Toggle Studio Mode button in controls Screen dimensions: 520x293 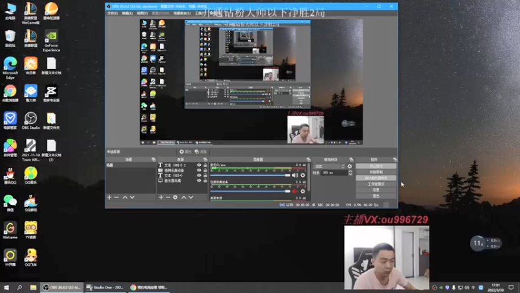coord(376,184)
